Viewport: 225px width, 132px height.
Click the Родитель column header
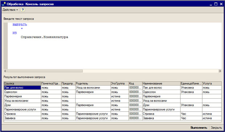click(x=93, y=83)
